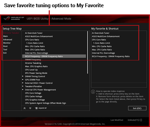Select CPU Core Ratio in tree map
The height and width of the screenshot is (127, 150).
pos(32,40)
